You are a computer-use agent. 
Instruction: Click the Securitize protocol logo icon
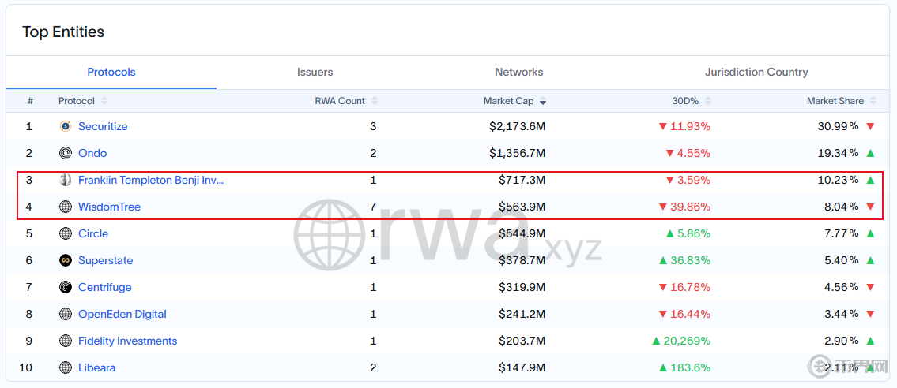(x=66, y=126)
